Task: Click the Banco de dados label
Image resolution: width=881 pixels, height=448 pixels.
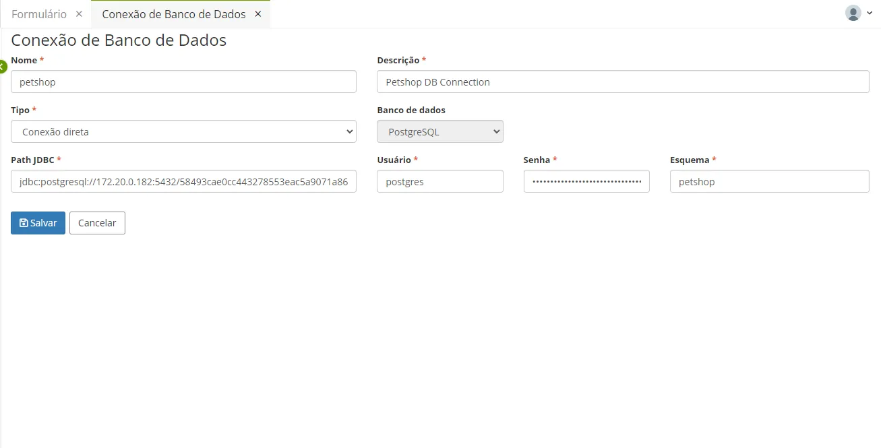Action: pos(411,110)
